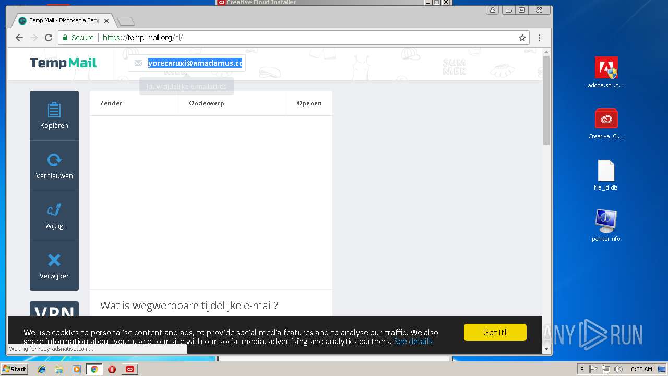Close the Temp Mail tab
This screenshot has height=376, width=668.
tap(106, 21)
